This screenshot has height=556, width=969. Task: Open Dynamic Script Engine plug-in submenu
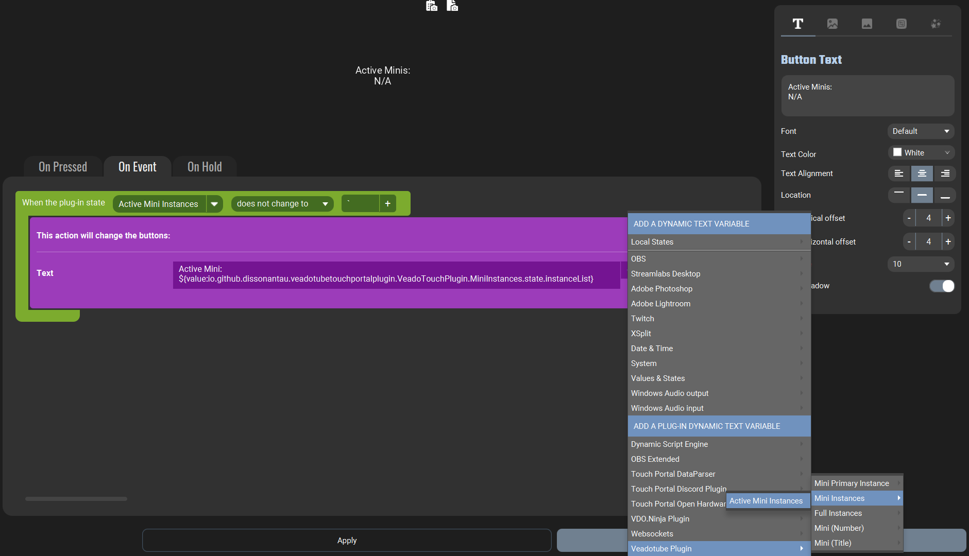coord(719,444)
